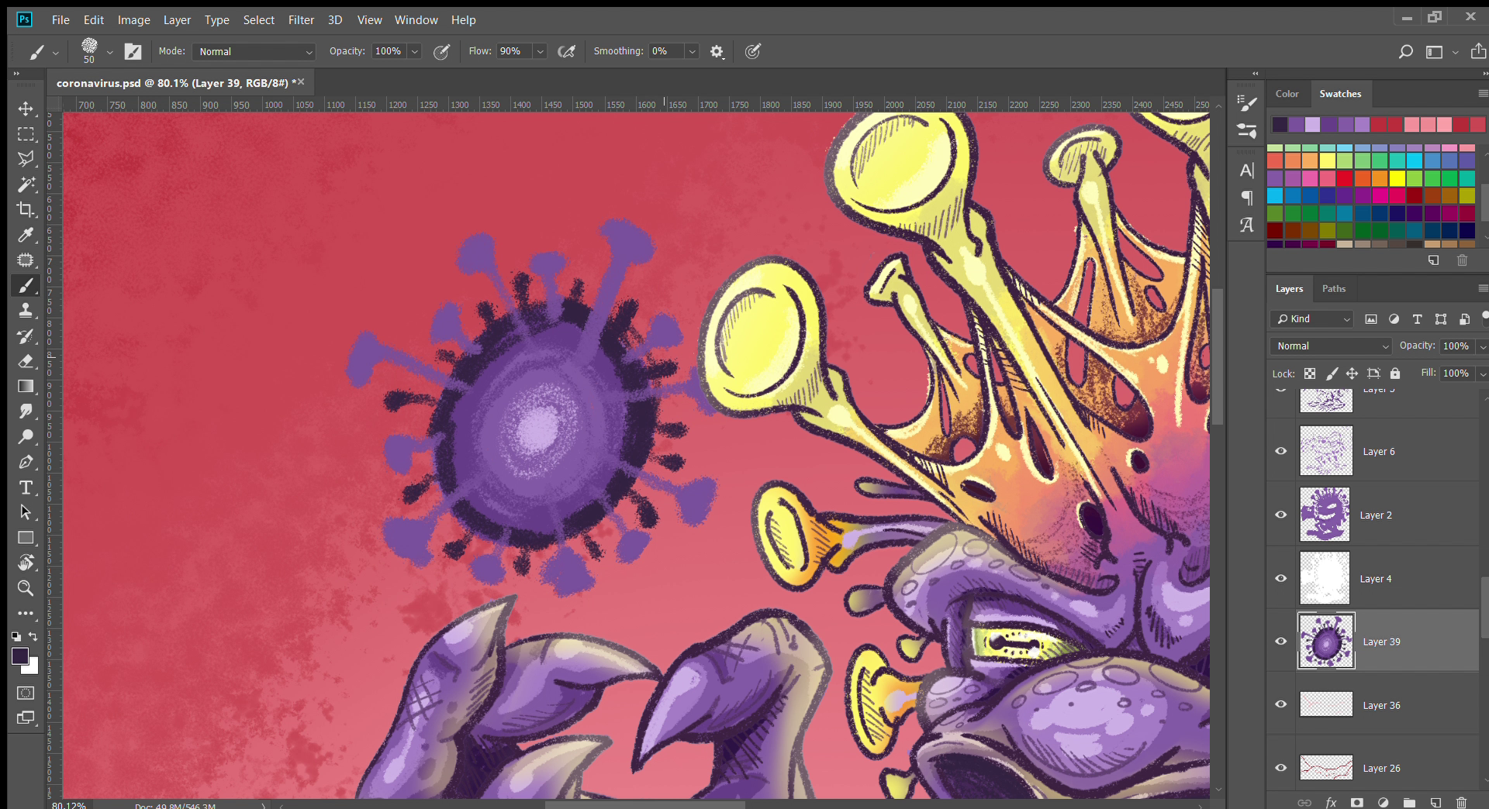Select the Layer 6 thumbnail
The image size is (1489, 809).
pyautogui.click(x=1325, y=451)
